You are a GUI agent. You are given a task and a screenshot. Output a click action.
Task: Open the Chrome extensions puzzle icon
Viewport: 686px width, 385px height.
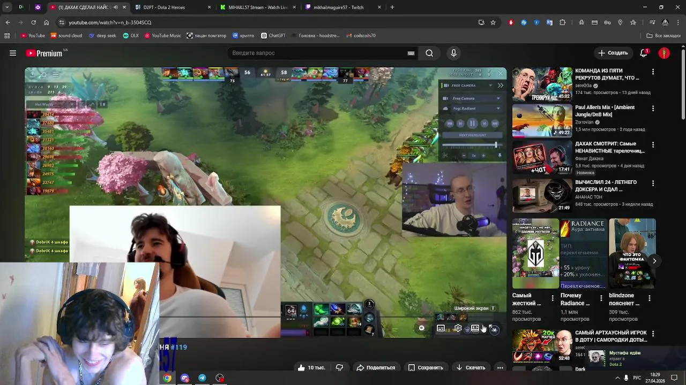tap(562, 22)
